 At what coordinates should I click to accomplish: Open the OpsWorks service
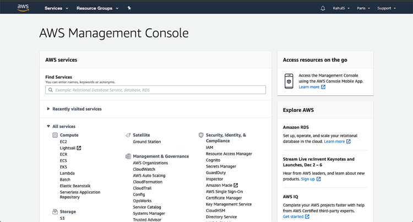(x=142, y=201)
